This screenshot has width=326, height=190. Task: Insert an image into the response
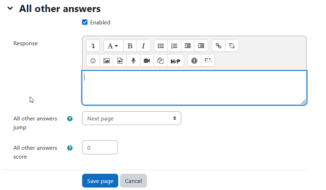pyautogui.click(x=107, y=61)
